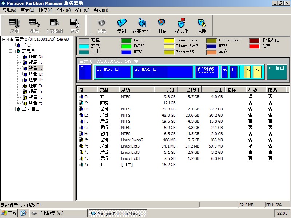Select the D: NTFS block in disk map

[x=113, y=72]
